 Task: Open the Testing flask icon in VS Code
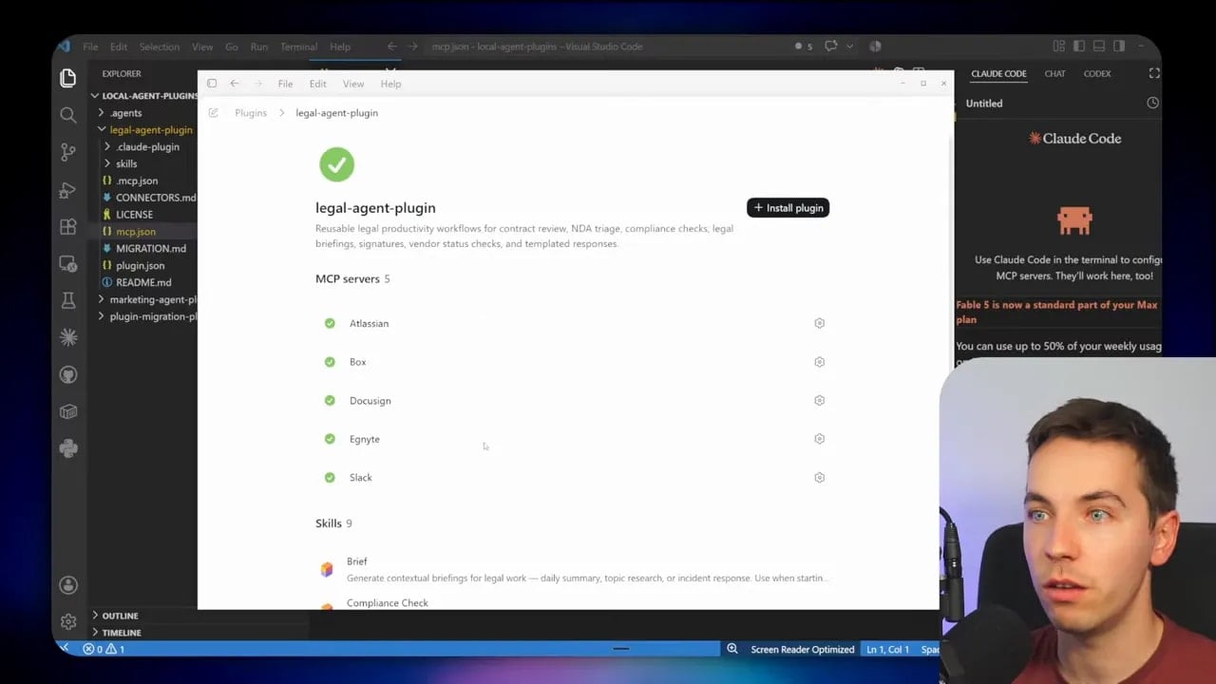(x=68, y=300)
